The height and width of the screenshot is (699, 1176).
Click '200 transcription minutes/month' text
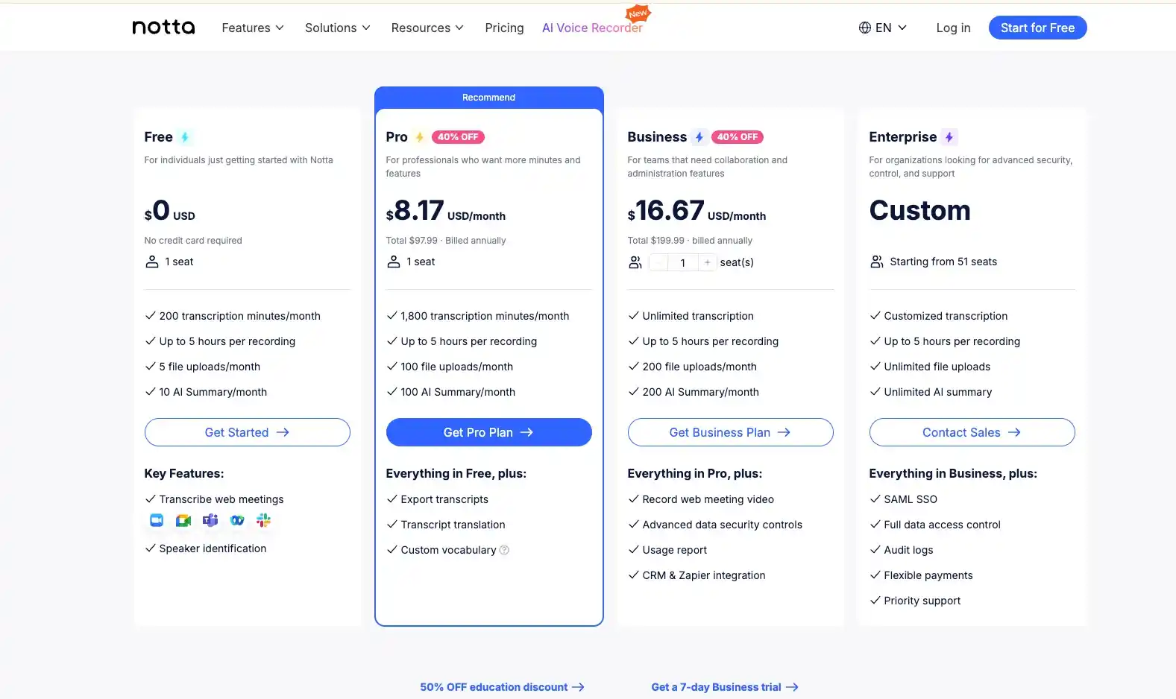239,316
